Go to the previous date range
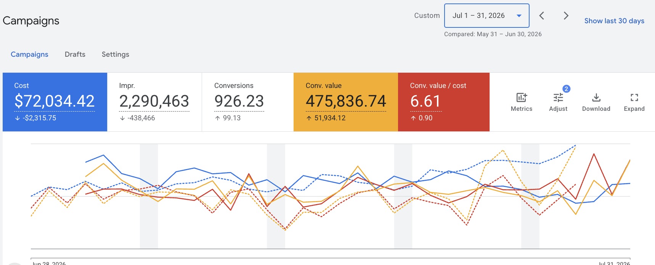Image resolution: width=655 pixels, height=265 pixels. tap(541, 16)
